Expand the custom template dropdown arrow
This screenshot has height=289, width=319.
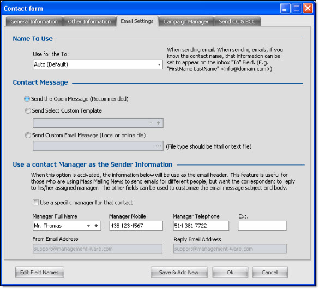[x=151, y=123]
